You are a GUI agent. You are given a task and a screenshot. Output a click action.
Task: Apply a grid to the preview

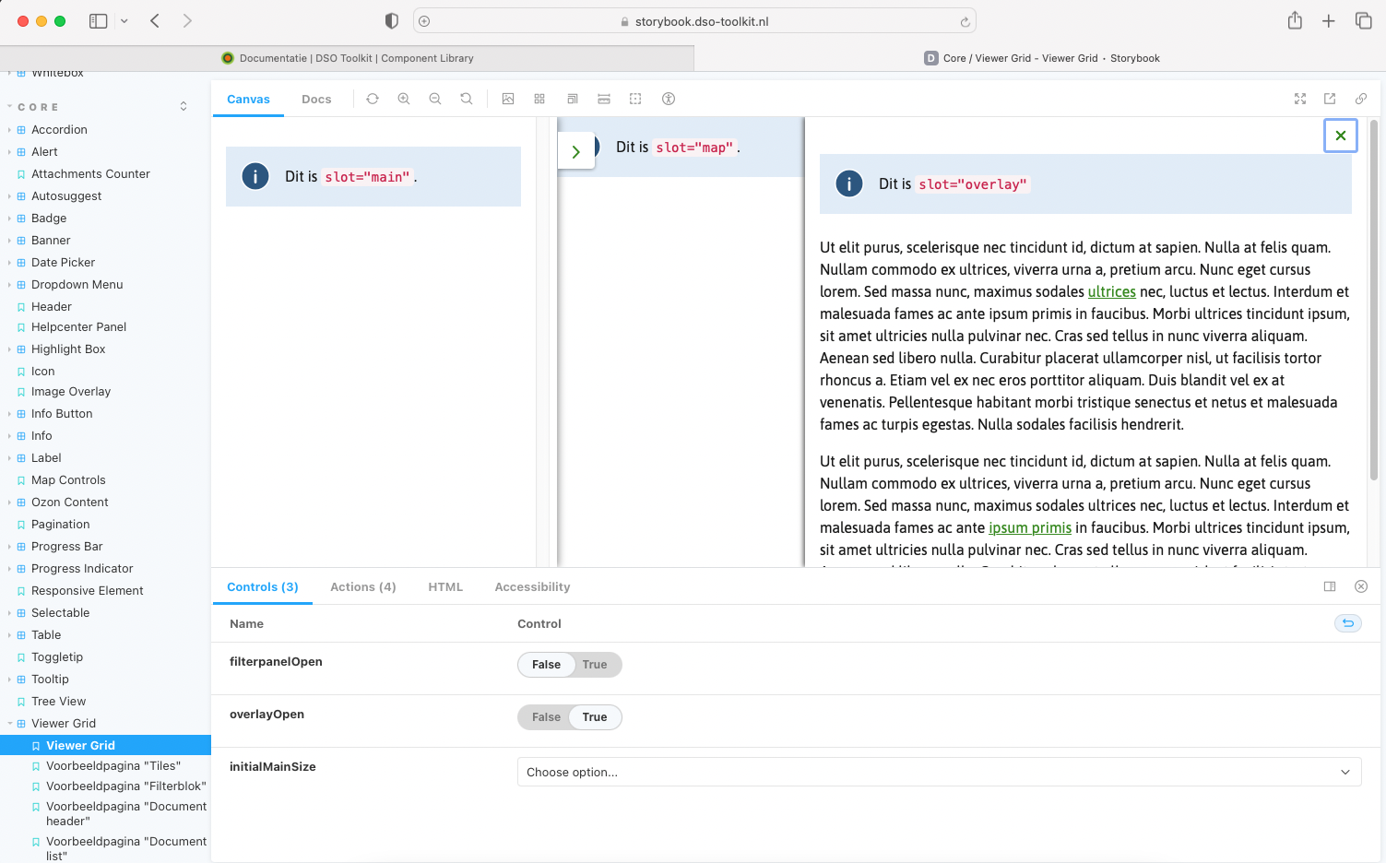click(x=539, y=99)
